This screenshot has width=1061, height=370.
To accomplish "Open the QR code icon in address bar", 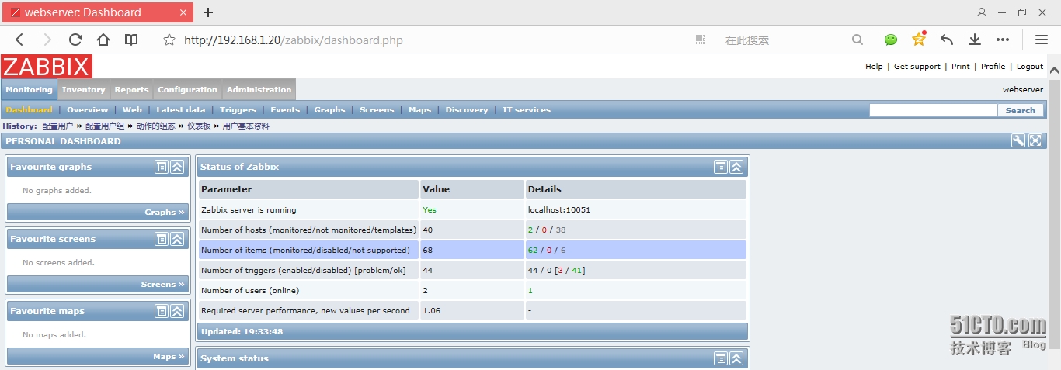I will [x=700, y=40].
